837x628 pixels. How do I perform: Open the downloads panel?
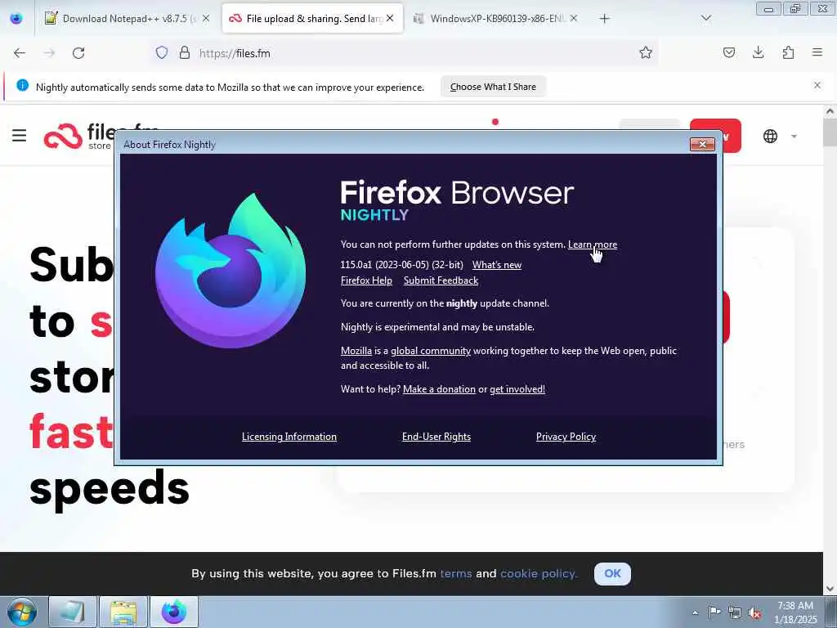click(x=758, y=52)
